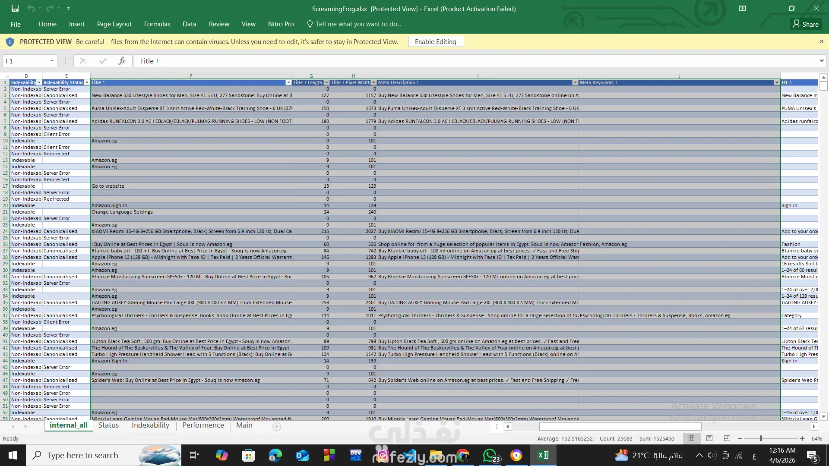Screen dimensions: 829x466
Task: Switch to the Home ribbon tab
Action: pos(47,24)
